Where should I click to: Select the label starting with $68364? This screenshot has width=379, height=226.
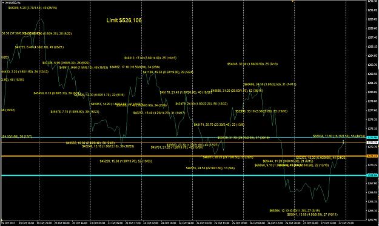click(295, 210)
